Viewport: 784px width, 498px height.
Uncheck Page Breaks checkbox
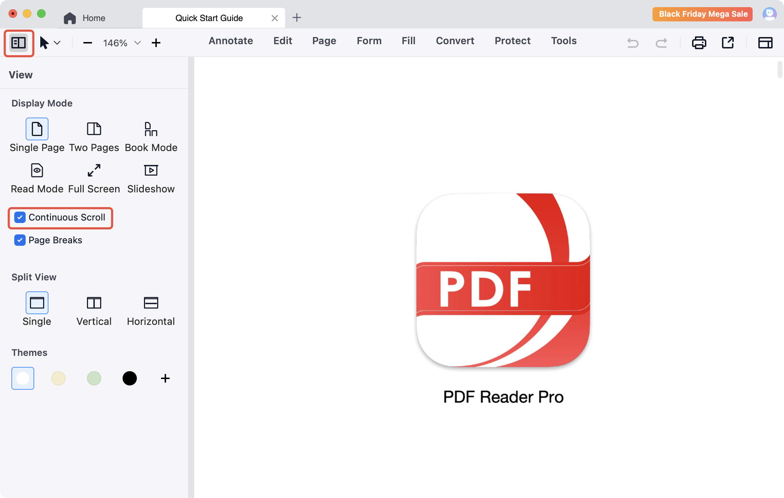(x=20, y=240)
